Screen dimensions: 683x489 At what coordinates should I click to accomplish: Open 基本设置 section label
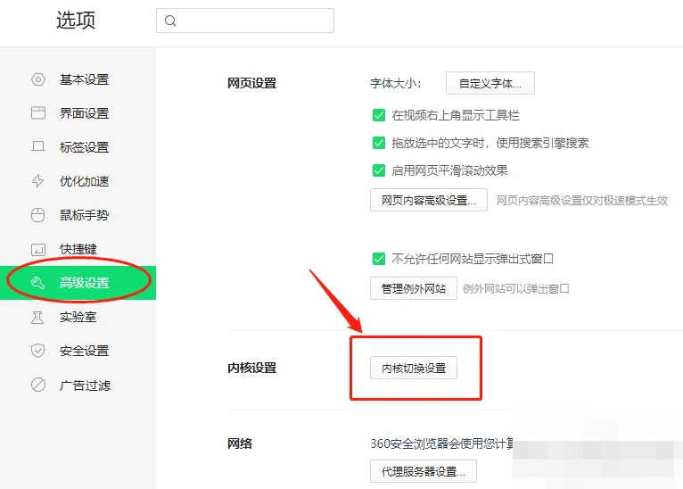[x=85, y=79]
